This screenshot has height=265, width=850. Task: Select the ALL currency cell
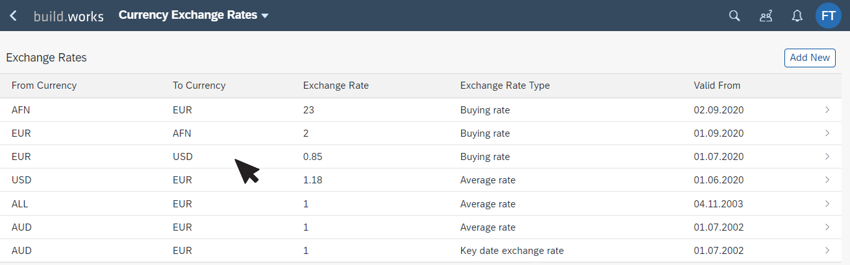point(19,204)
